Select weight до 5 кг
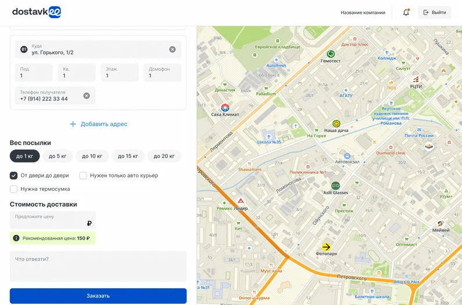This screenshot has height=305, width=462. [x=58, y=156]
